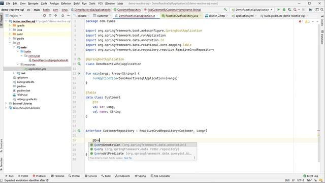The height and width of the screenshot is (183, 325).
Task: Click the Profiler run icon in toolbar
Action: tap(295, 10)
